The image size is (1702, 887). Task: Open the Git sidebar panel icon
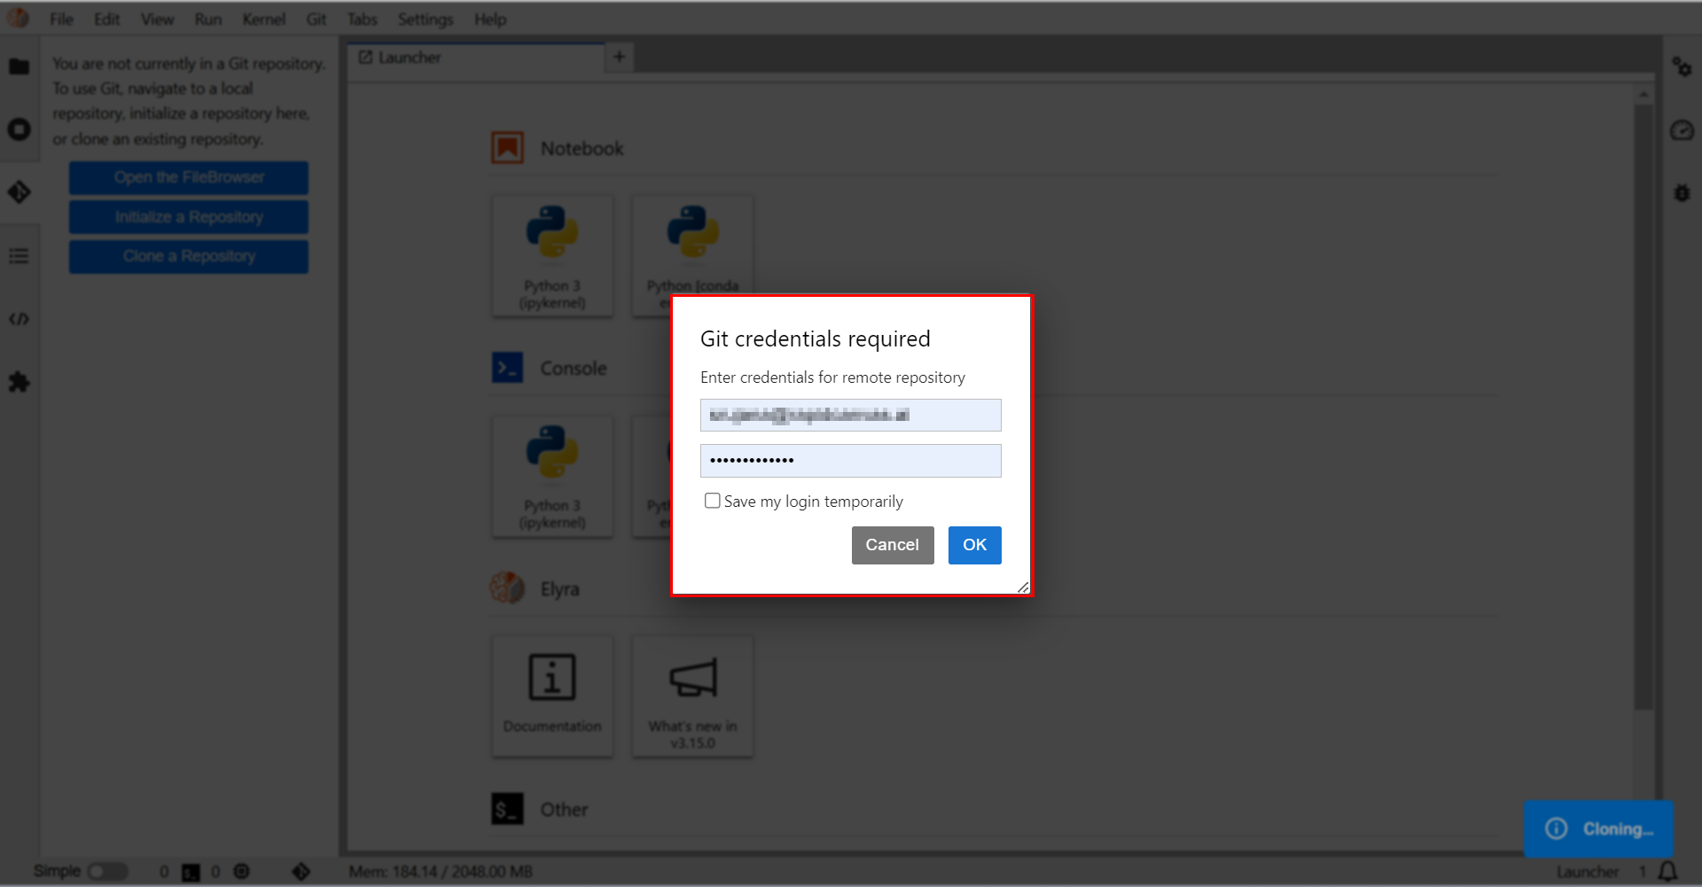(x=19, y=192)
